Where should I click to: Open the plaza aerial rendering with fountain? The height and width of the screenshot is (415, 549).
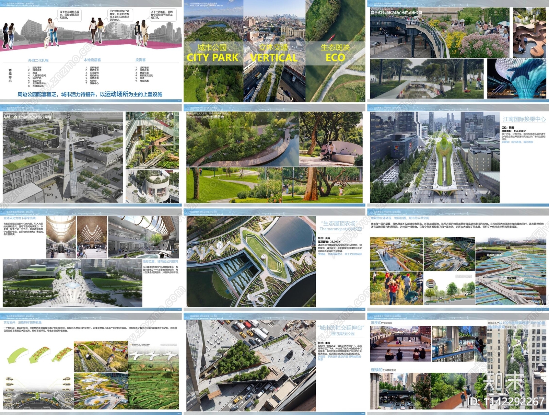point(72,283)
